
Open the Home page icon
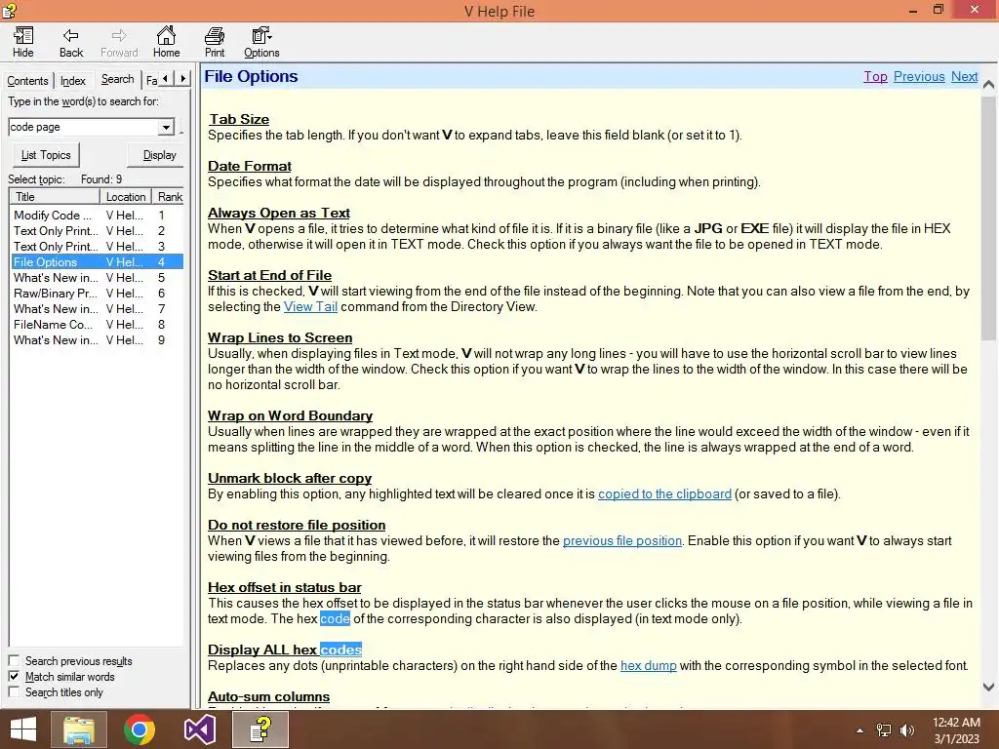click(x=166, y=43)
